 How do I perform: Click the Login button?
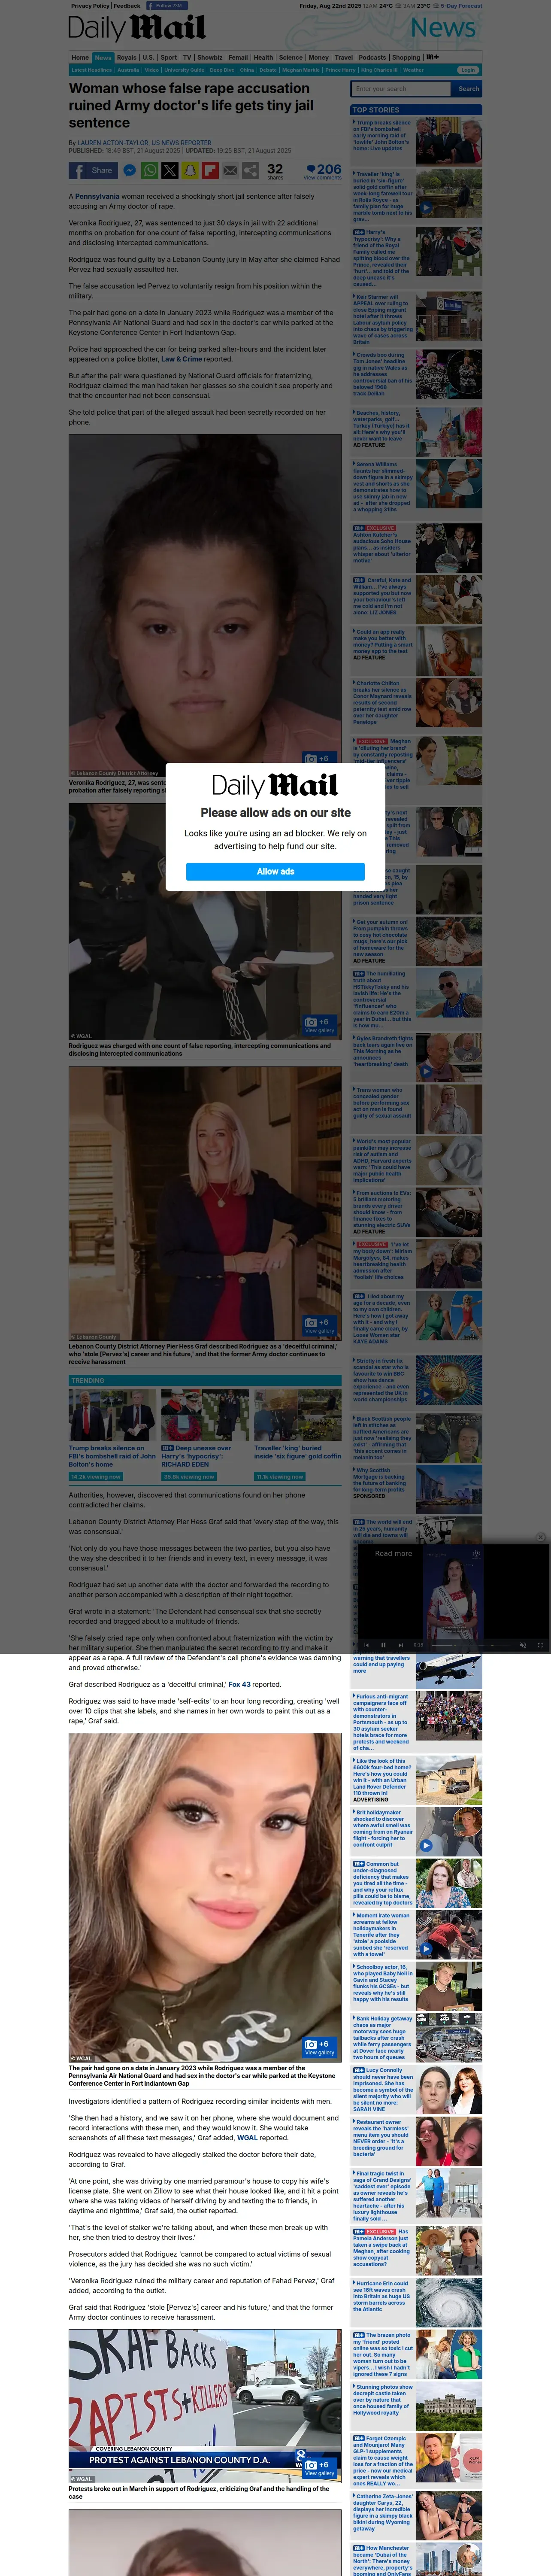click(x=468, y=70)
